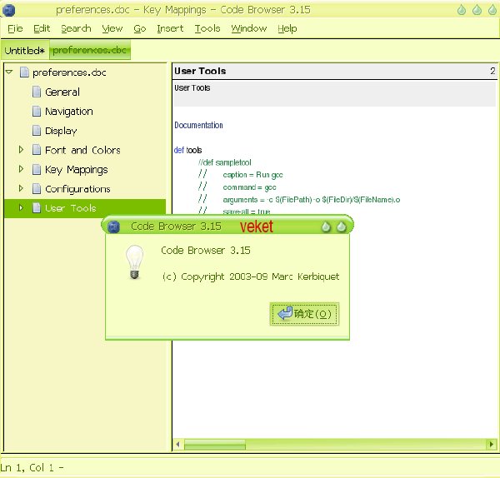This screenshot has width=500, height=478.
Task: Expand the Font and Colors node
Action: pyautogui.click(x=21, y=149)
